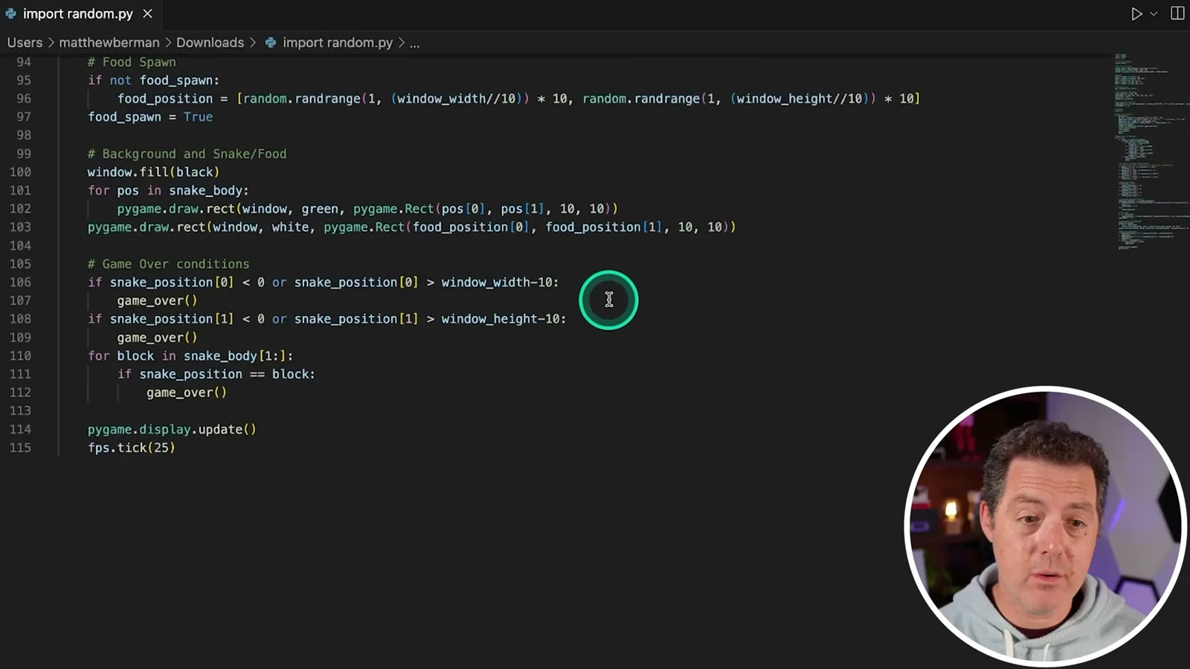Click 'window.fill(black)' statement
The image size is (1190, 669).
click(x=154, y=172)
